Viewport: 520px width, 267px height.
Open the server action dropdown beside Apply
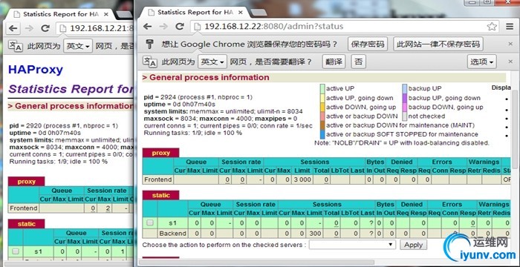pos(352,245)
